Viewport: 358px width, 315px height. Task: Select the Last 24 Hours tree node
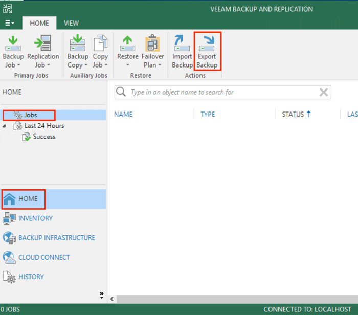click(44, 126)
